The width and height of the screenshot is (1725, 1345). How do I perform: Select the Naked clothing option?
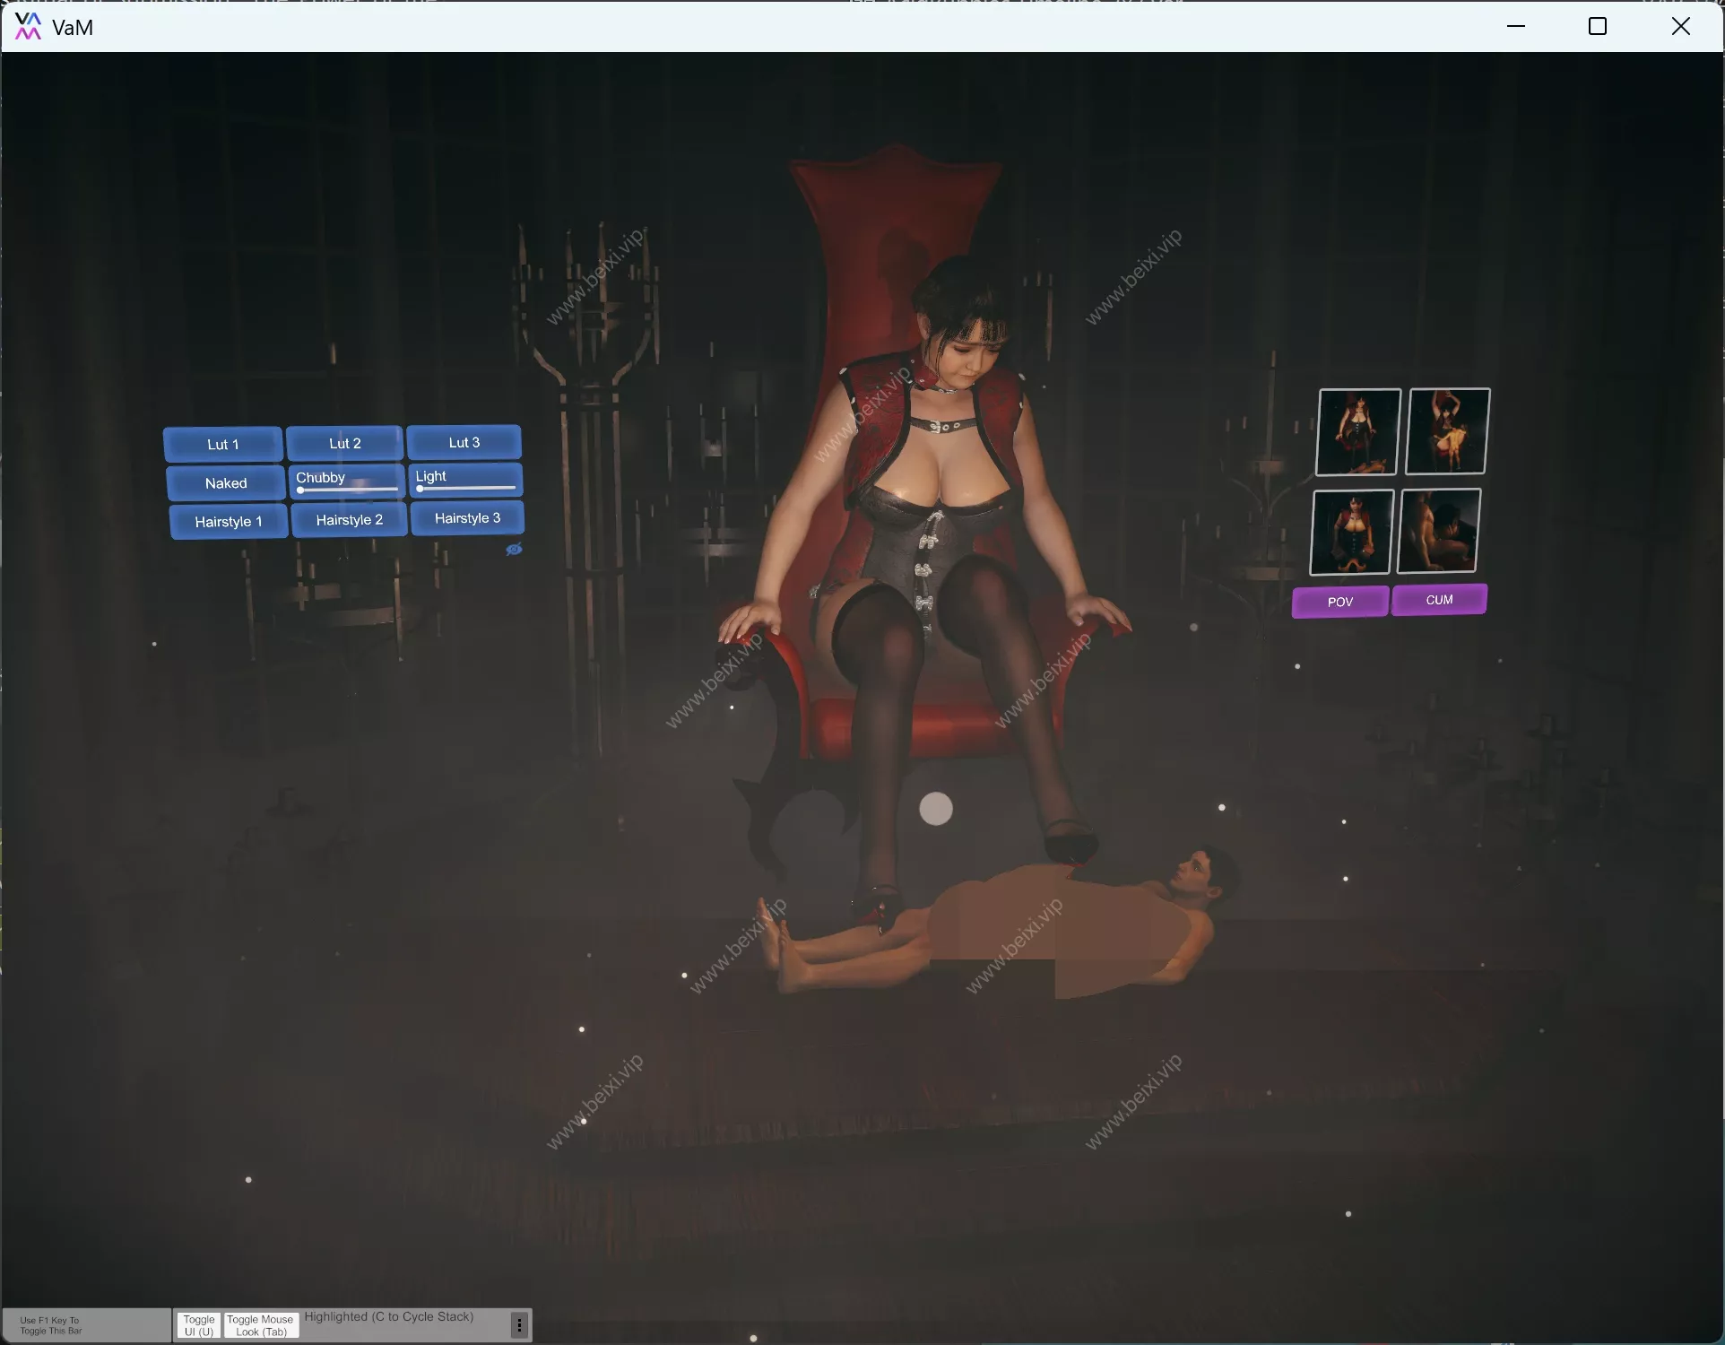pos(224,483)
